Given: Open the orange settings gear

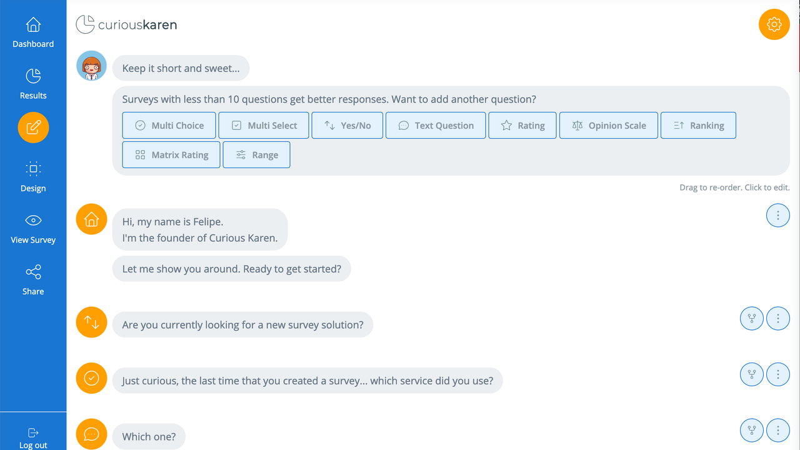Looking at the screenshot, I should (x=774, y=24).
